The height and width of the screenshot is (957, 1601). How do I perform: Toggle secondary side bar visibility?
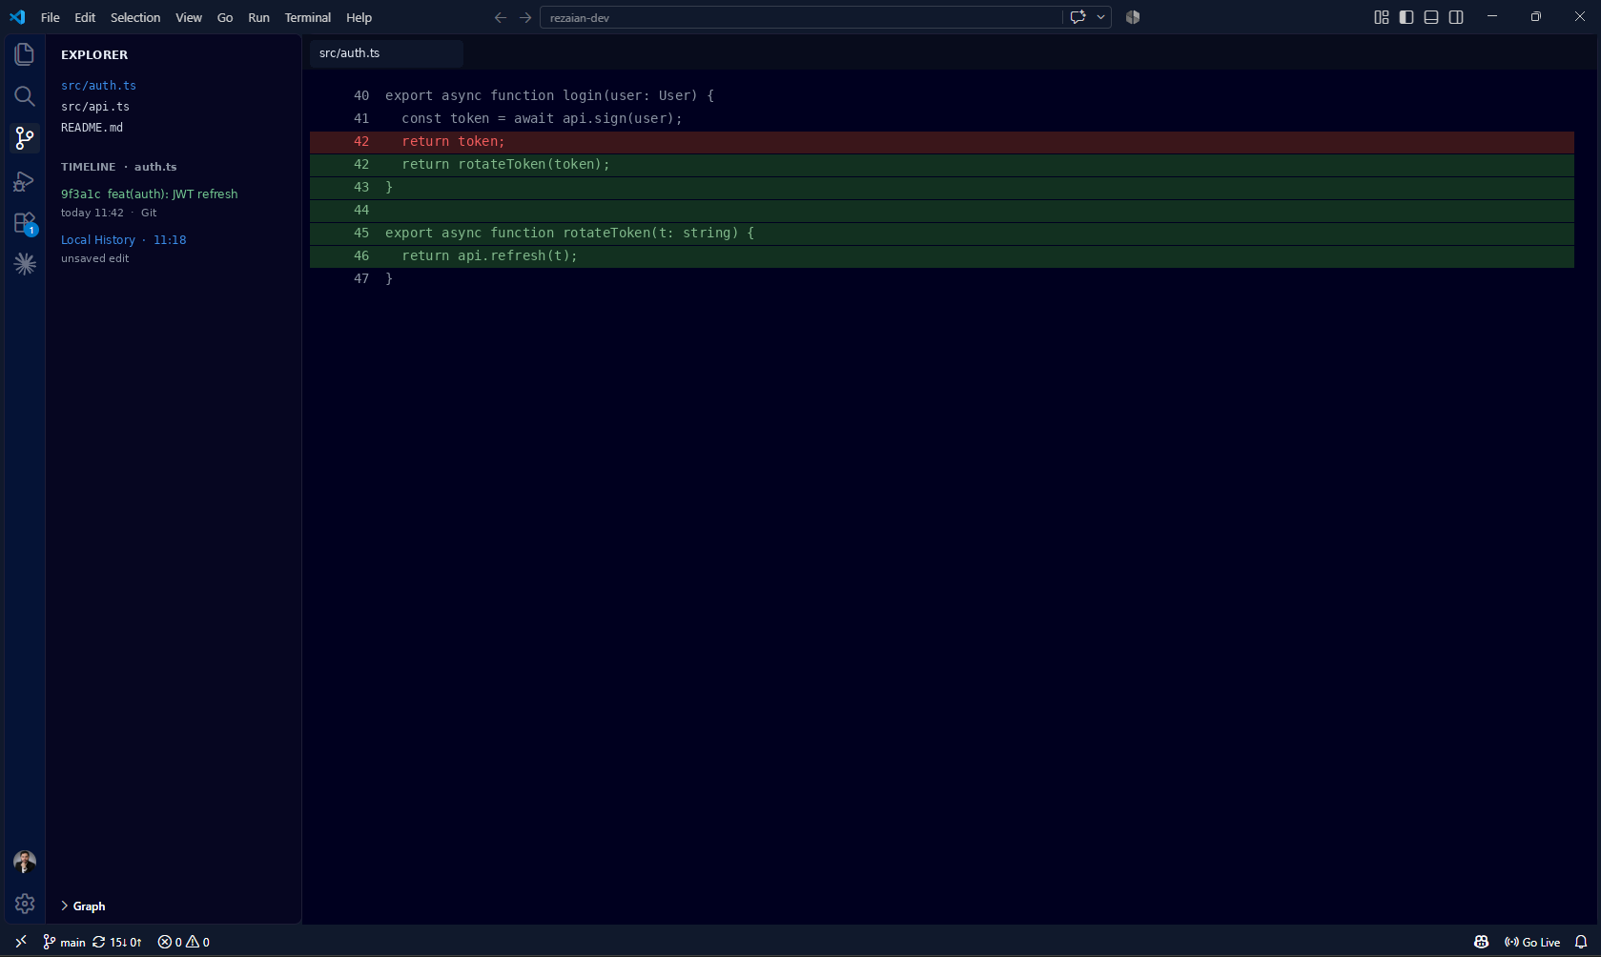click(1456, 17)
